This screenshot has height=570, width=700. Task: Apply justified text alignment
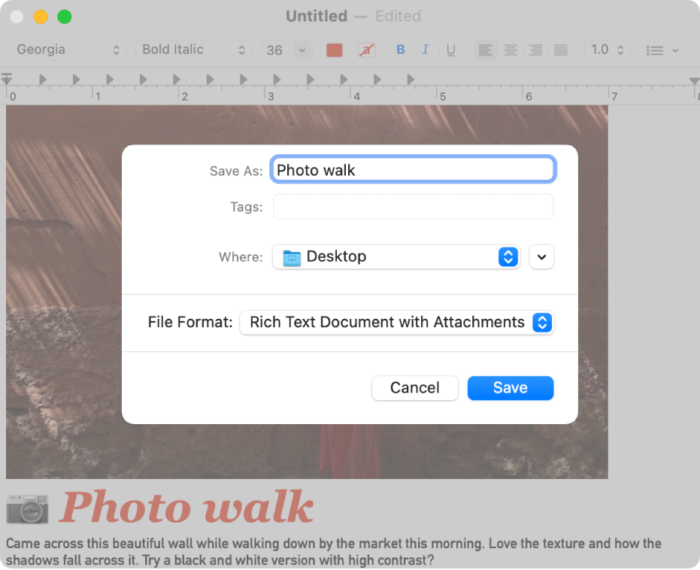pyautogui.click(x=560, y=50)
